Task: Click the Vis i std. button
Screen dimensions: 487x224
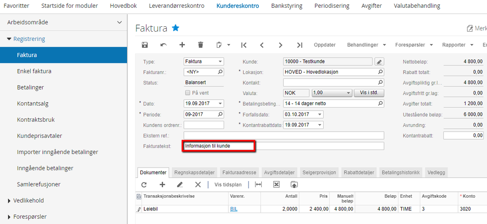Action: (x=369, y=93)
